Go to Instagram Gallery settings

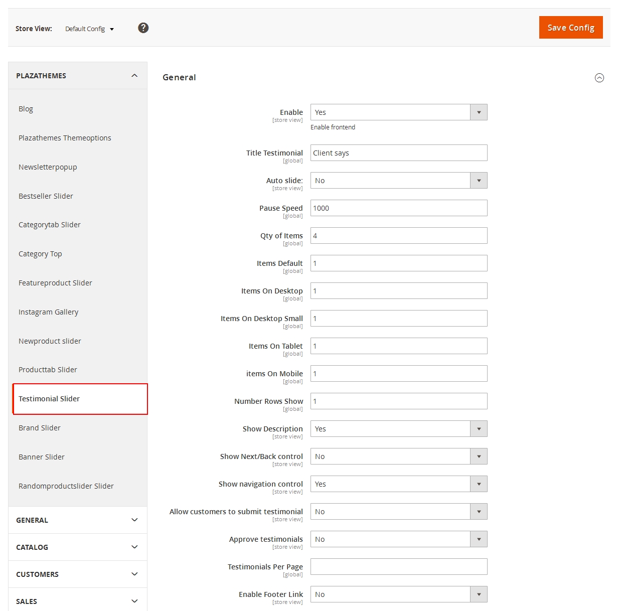coord(49,312)
